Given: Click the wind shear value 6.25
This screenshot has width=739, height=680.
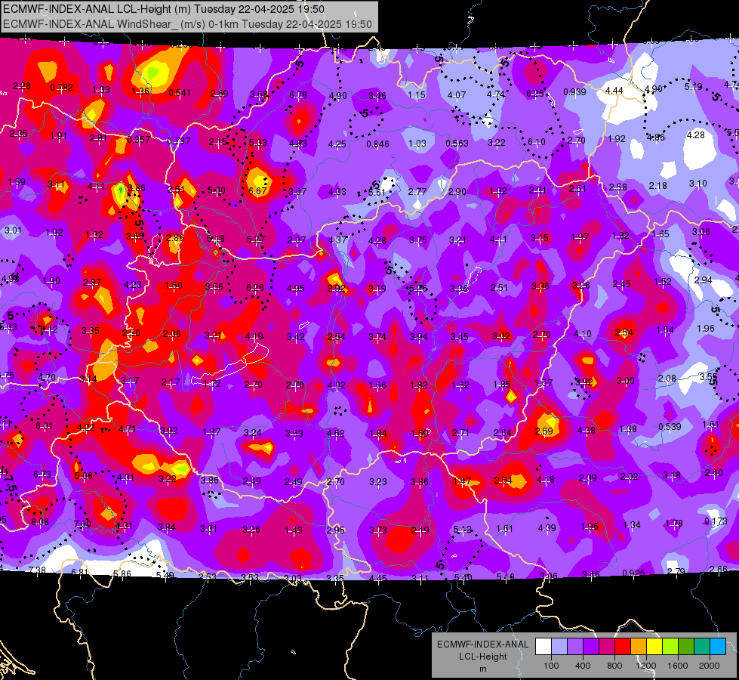Looking at the screenshot, I should (535, 94).
